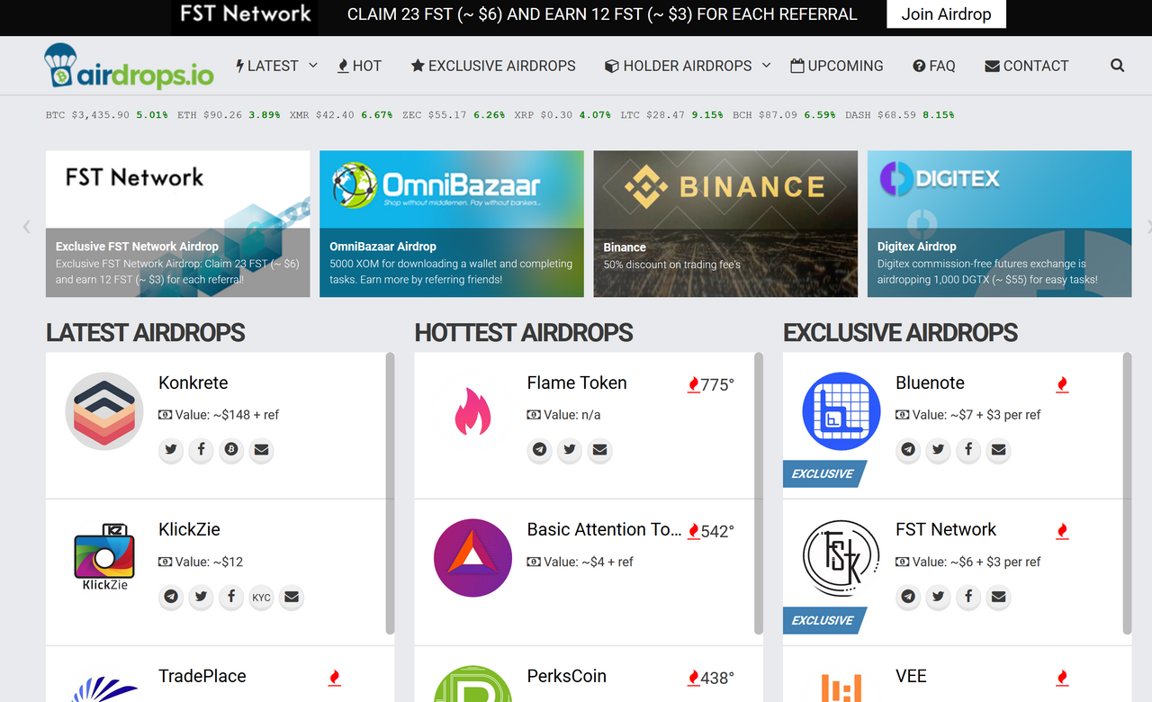Click the BTC $3,435.90 ticker entry
1152x702 pixels.
[106, 115]
